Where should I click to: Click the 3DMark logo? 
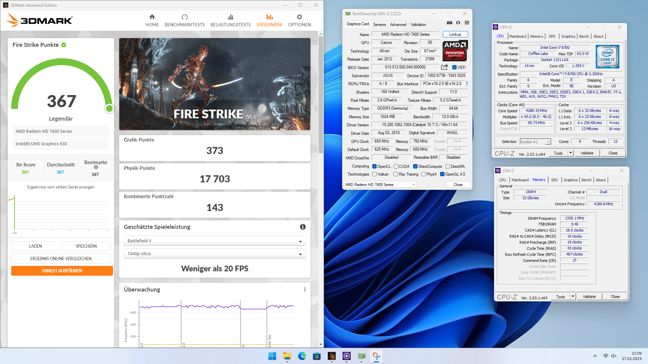[x=39, y=20]
